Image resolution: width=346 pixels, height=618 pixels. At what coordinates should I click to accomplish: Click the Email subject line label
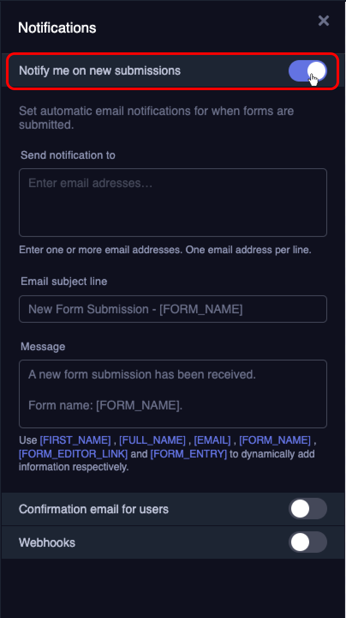(x=63, y=281)
